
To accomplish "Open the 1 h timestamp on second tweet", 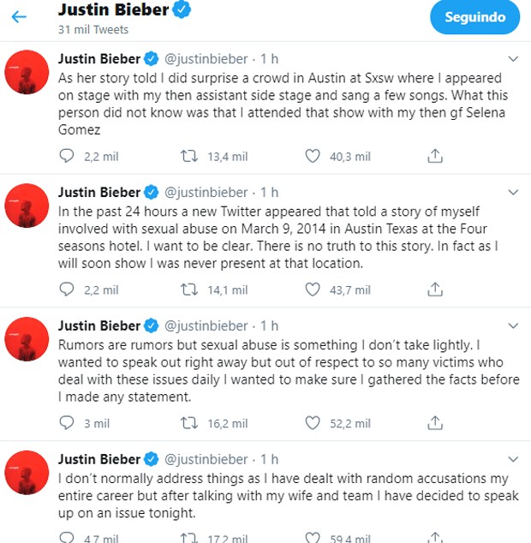I will click(x=269, y=192).
